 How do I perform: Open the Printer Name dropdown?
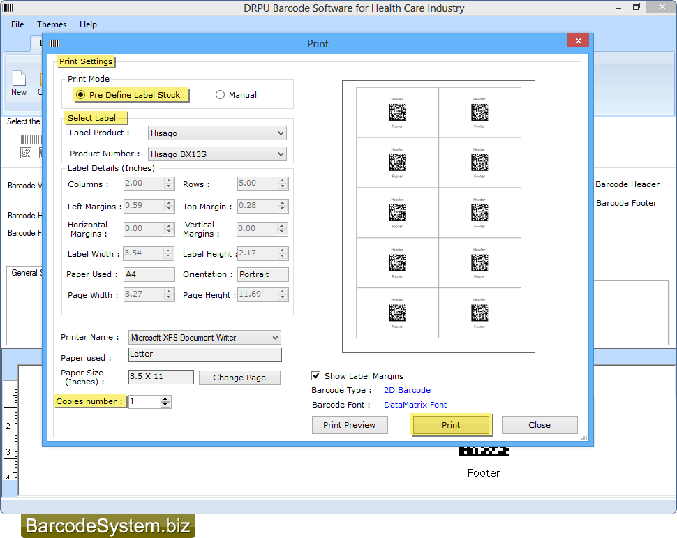coord(204,337)
